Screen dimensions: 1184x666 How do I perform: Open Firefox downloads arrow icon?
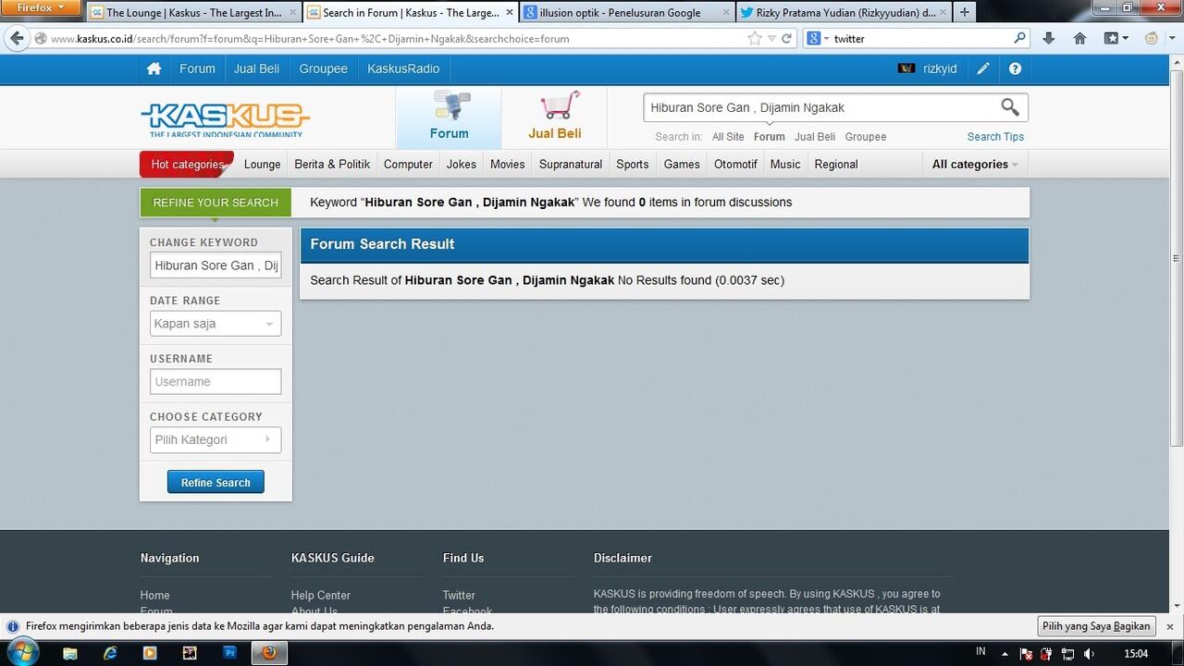point(1048,38)
